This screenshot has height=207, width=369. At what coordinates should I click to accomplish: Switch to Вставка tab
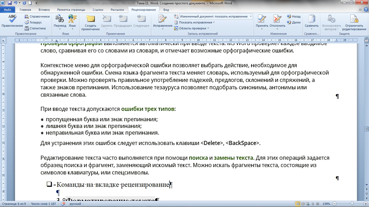coord(44,10)
